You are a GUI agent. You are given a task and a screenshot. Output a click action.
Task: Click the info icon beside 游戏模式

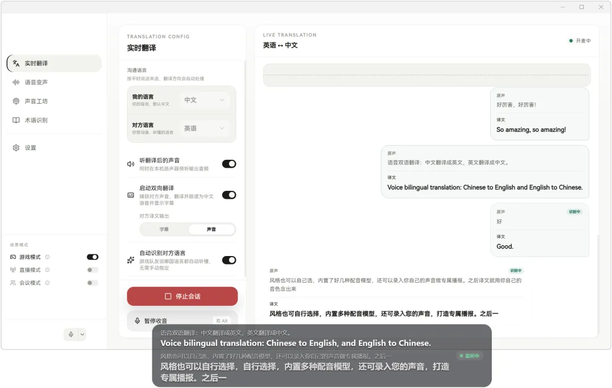tap(47, 257)
